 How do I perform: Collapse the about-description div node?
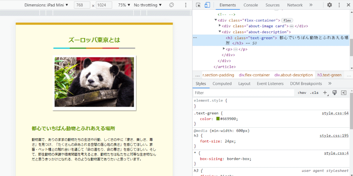(x=220, y=32)
